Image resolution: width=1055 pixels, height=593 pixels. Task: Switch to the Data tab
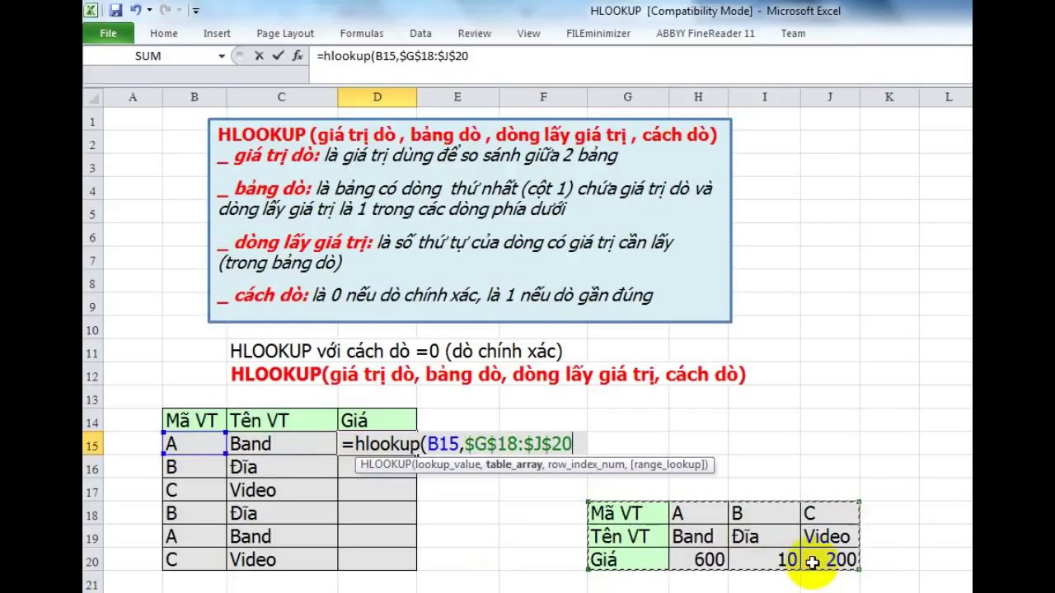click(420, 34)
